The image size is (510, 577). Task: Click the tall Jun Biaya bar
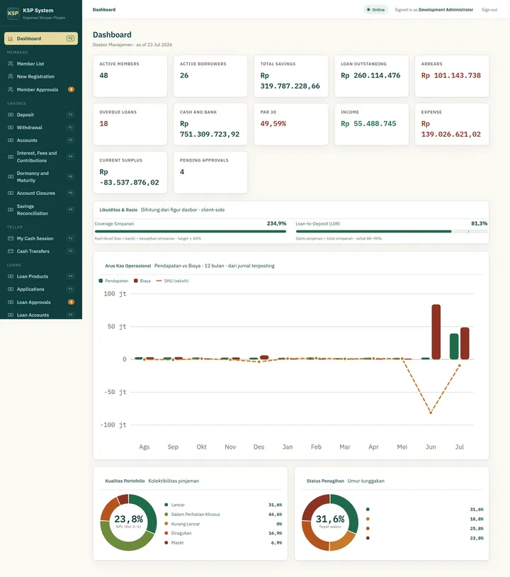tap(436, 332)
